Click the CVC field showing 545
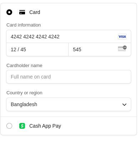Screen dimensions: 138x142 point(100,49)
